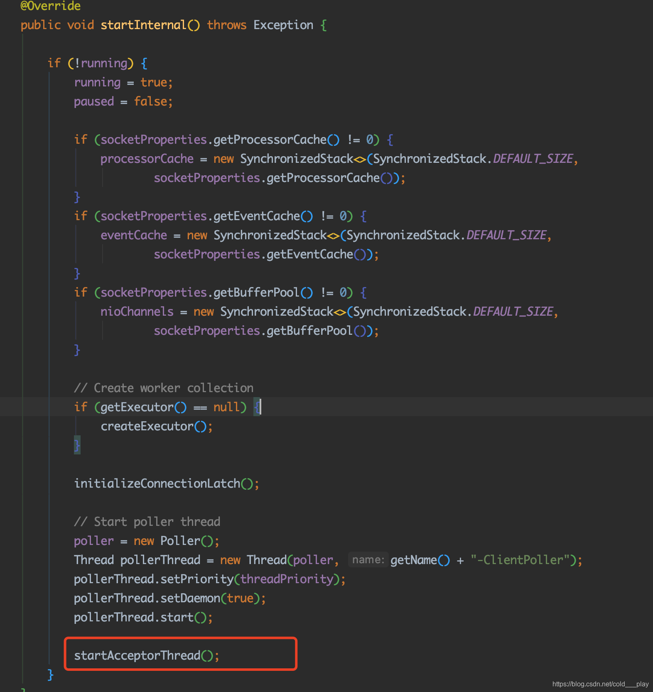Screen dimensions: 653x692
Task: Click pollerThread.setDaemon(true) line
Action: (170, 598)
